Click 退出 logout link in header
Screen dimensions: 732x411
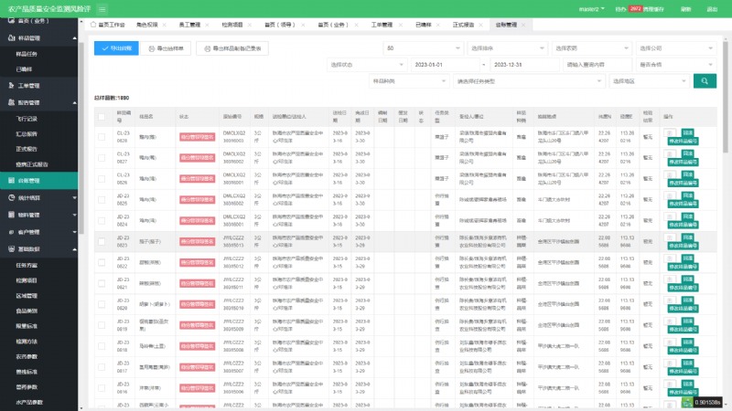tap(712, 9)
